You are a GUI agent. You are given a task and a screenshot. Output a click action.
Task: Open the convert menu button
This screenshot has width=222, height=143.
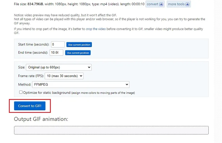coord(155,4)
